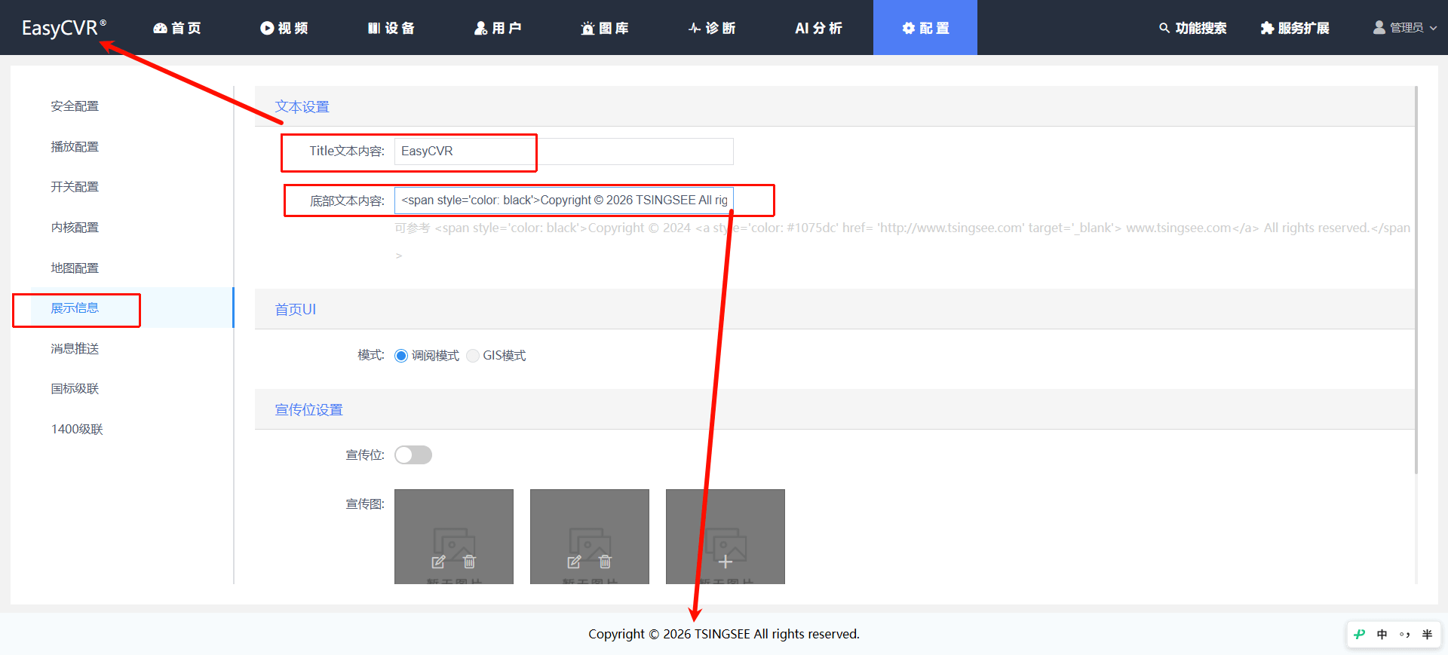Add a promo image with the plus icon
The width and height of the screenshot is (1448, 655).
[x=725, y=562]
